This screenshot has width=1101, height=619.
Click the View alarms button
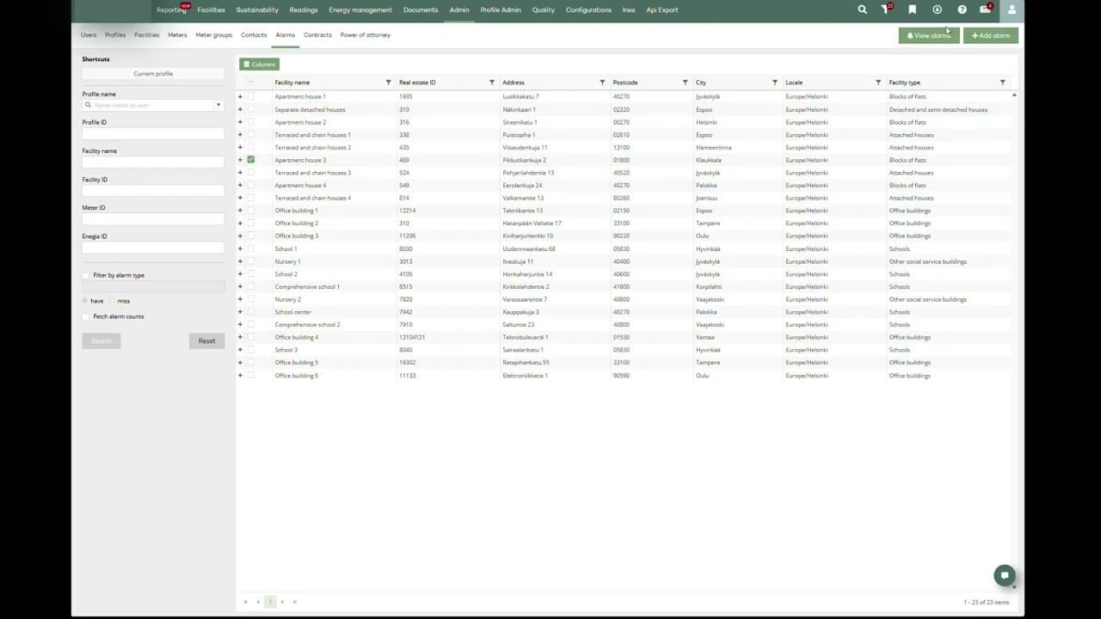(x=928, y=35)
